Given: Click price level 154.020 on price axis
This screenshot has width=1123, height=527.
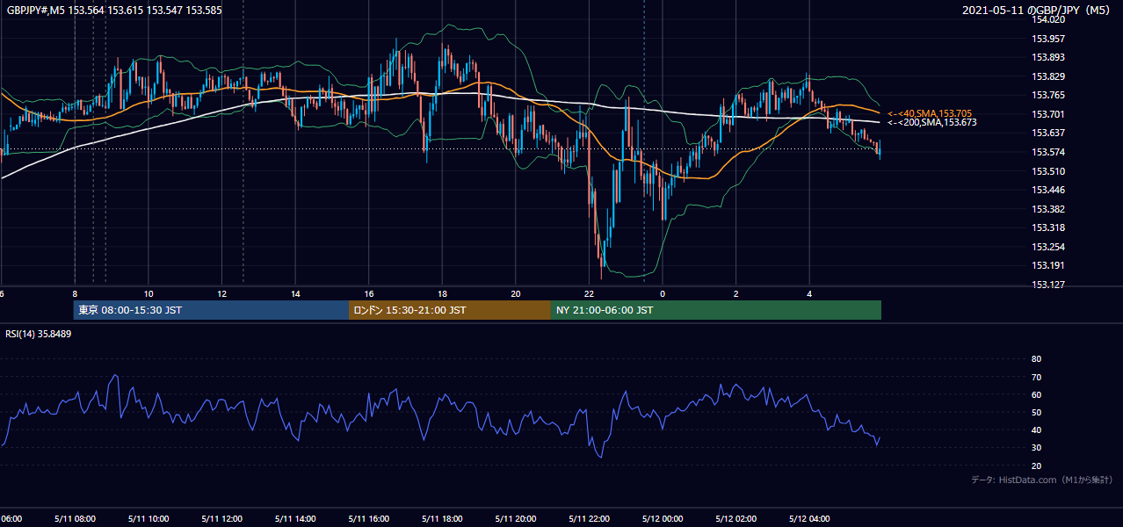Looking at the screenshot, I should (1048, 19).
